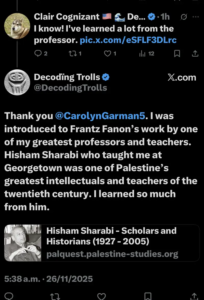204x300 pixels.
Task: Reply to Clair Cognizant's post
Action: click(x=38, y=54)
